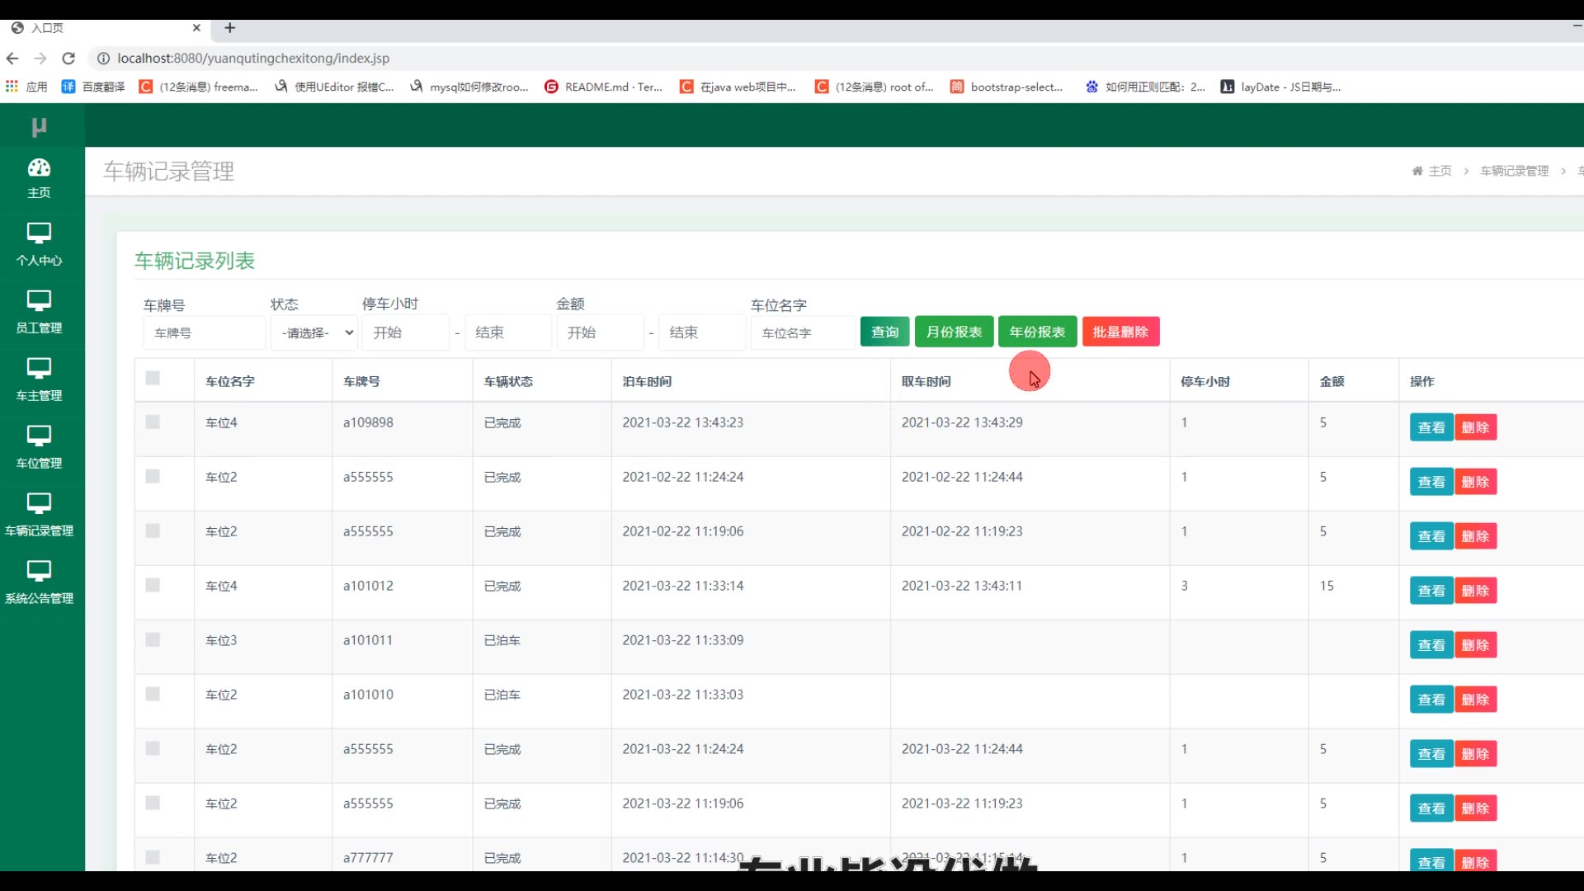The height and width of the screenshot is (891, 1584).
Task: Click the 个人中心 monitor icon
Action: tap(39, 233)
